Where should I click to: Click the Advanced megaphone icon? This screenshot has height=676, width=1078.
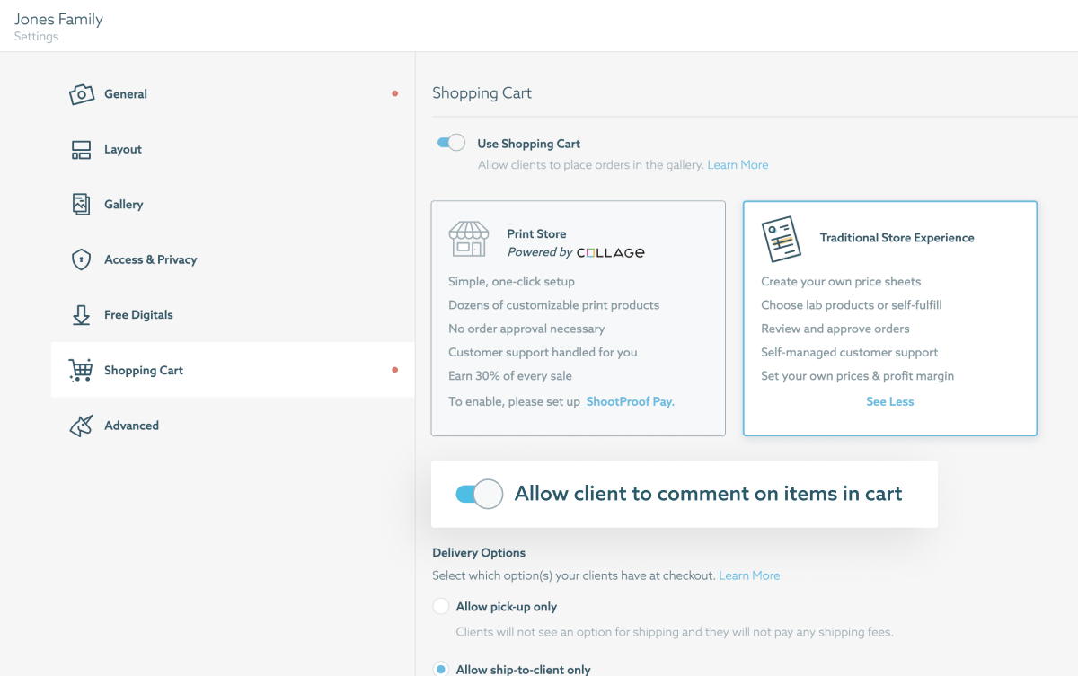pos(81,425)
